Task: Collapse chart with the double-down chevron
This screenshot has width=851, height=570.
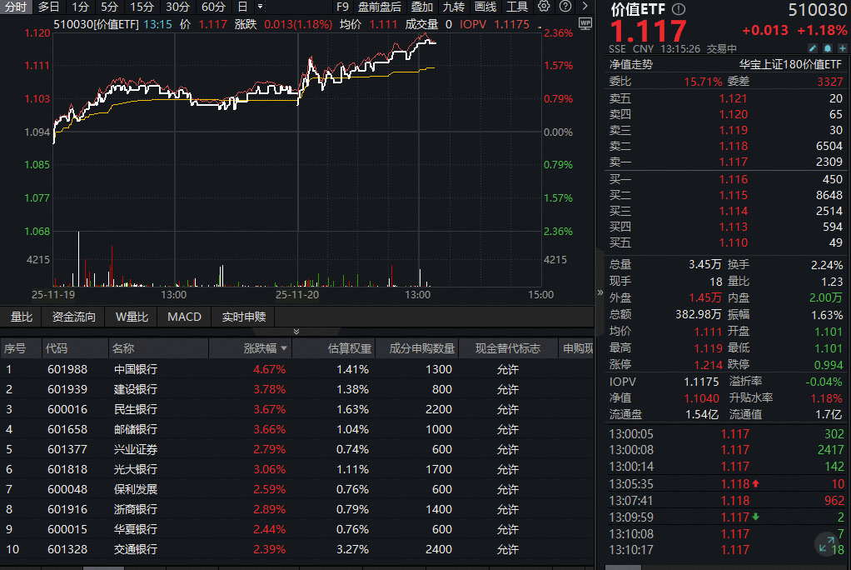Action: click(x=296, y=330)
